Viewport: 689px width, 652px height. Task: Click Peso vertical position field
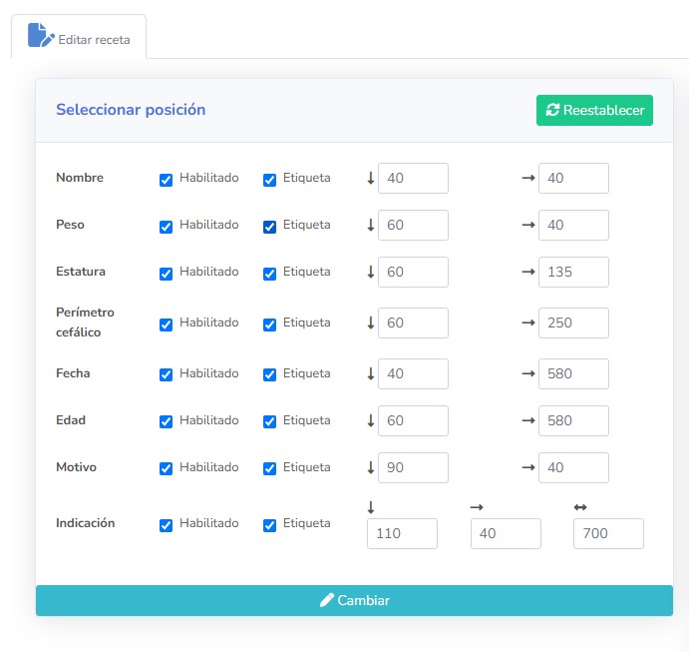click(413, 225)
